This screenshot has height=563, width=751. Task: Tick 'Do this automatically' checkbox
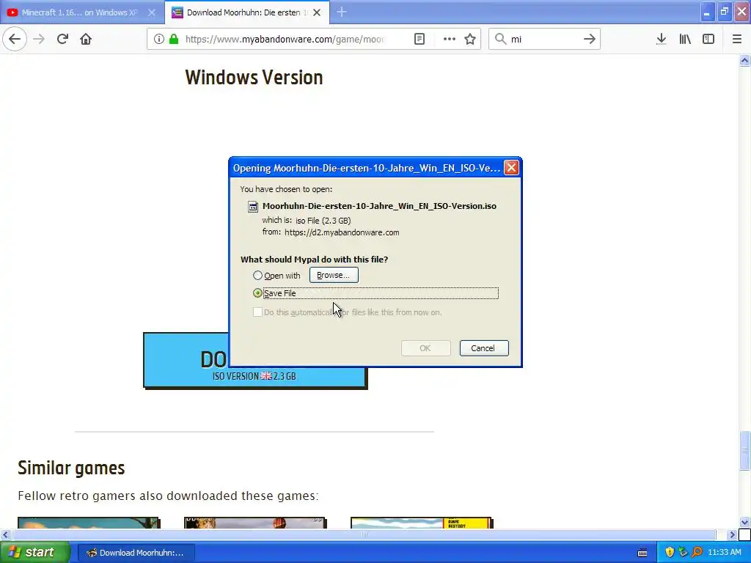click(257, 312)
